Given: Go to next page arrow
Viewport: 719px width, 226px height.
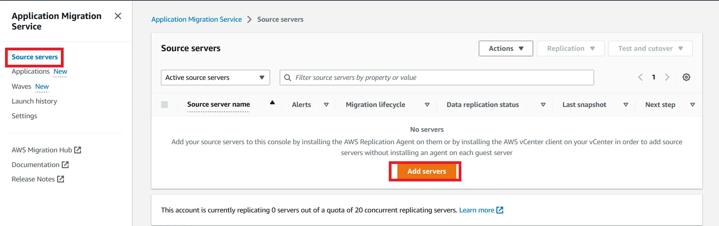Looking at the screenshot, I should click(x=667, y=77).
